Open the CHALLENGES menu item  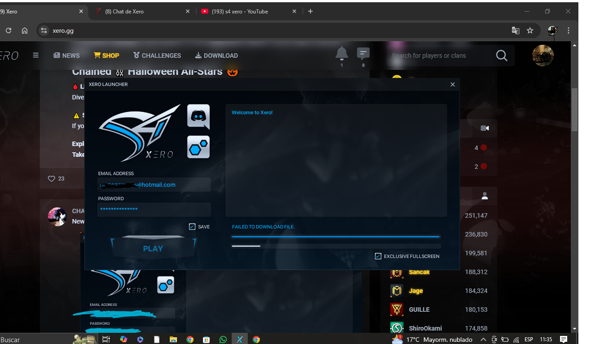point(157,56)
